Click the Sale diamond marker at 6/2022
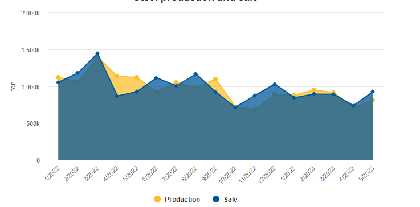The width and height of the screenshot is (420, 207). (x=156, y=78)
